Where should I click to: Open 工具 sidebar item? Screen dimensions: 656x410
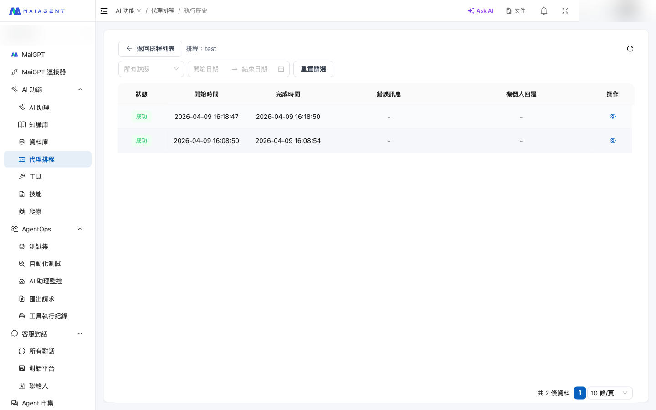click(x=47, y=177)
